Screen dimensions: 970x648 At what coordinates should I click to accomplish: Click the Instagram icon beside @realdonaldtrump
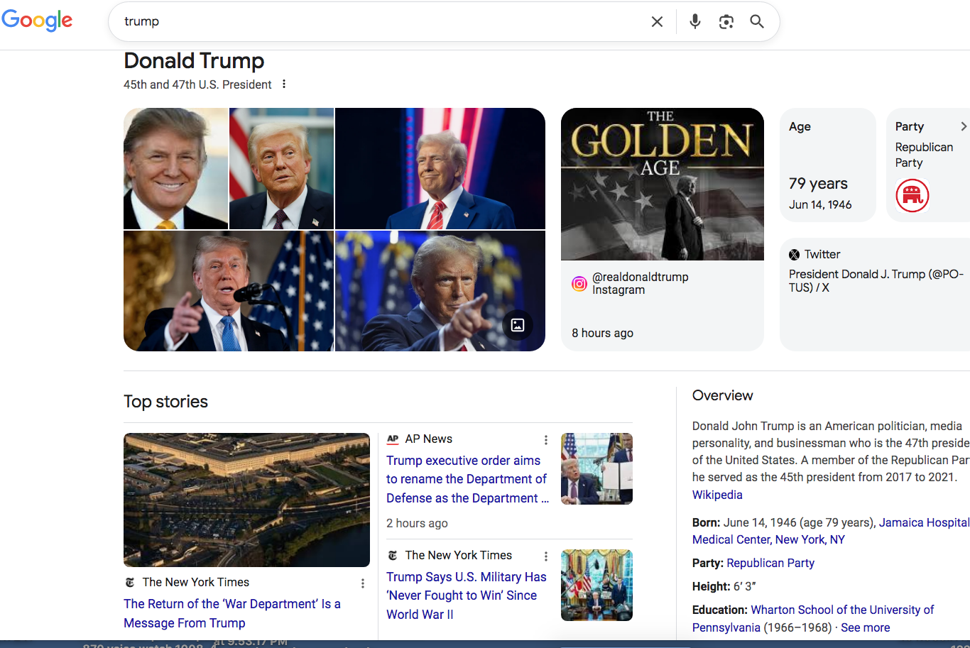tap(579, 284)
